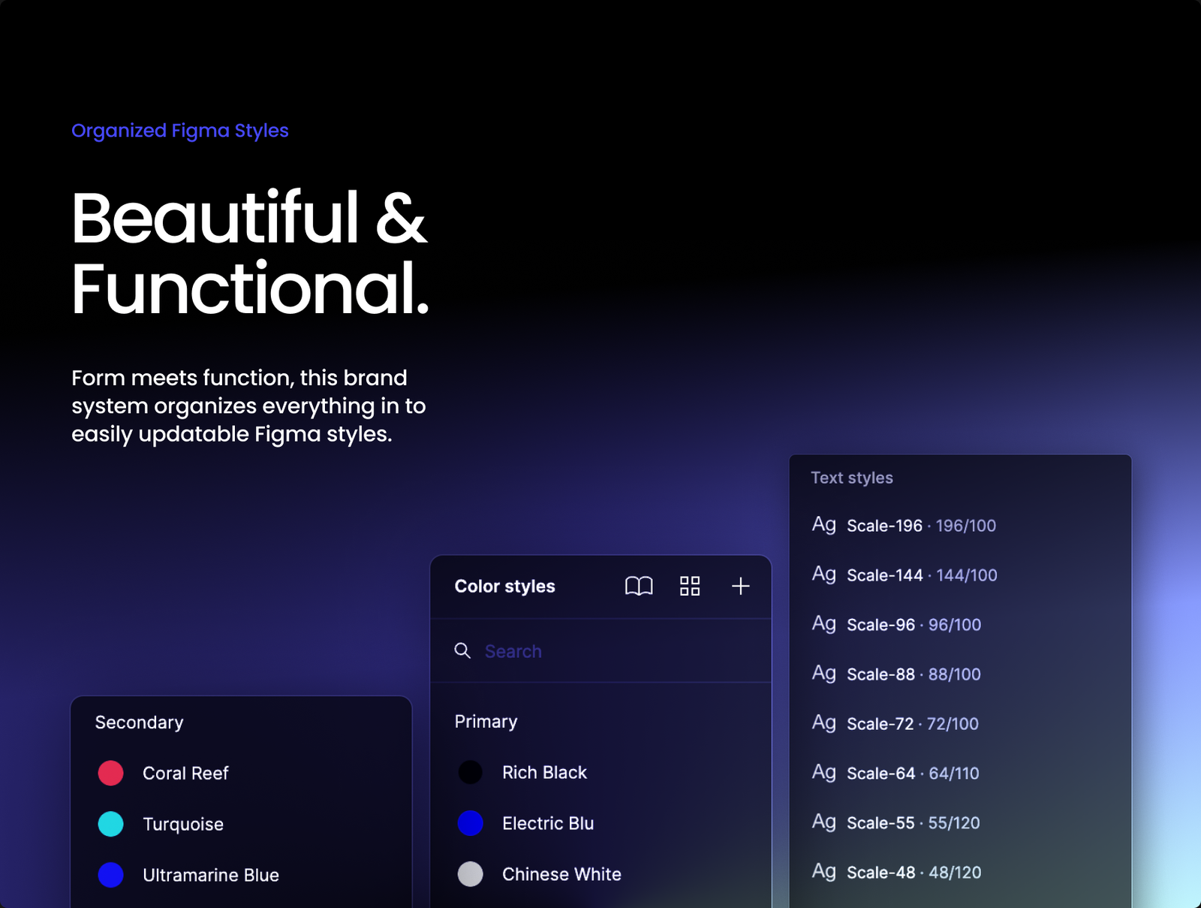The image size is (1201, 908).
Task: Click the magnifier search icon
Action: pos(462,651)
